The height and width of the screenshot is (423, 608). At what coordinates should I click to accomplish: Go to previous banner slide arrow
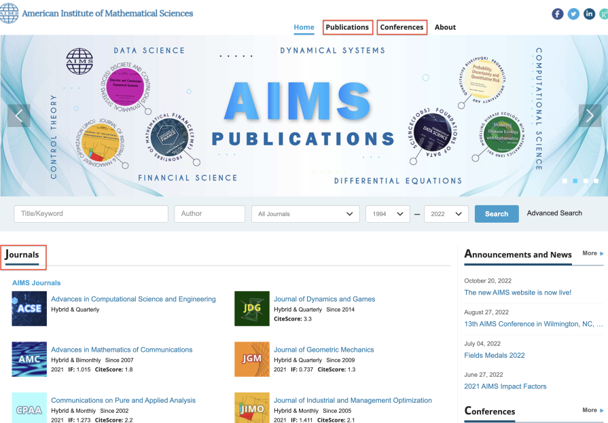19,115
